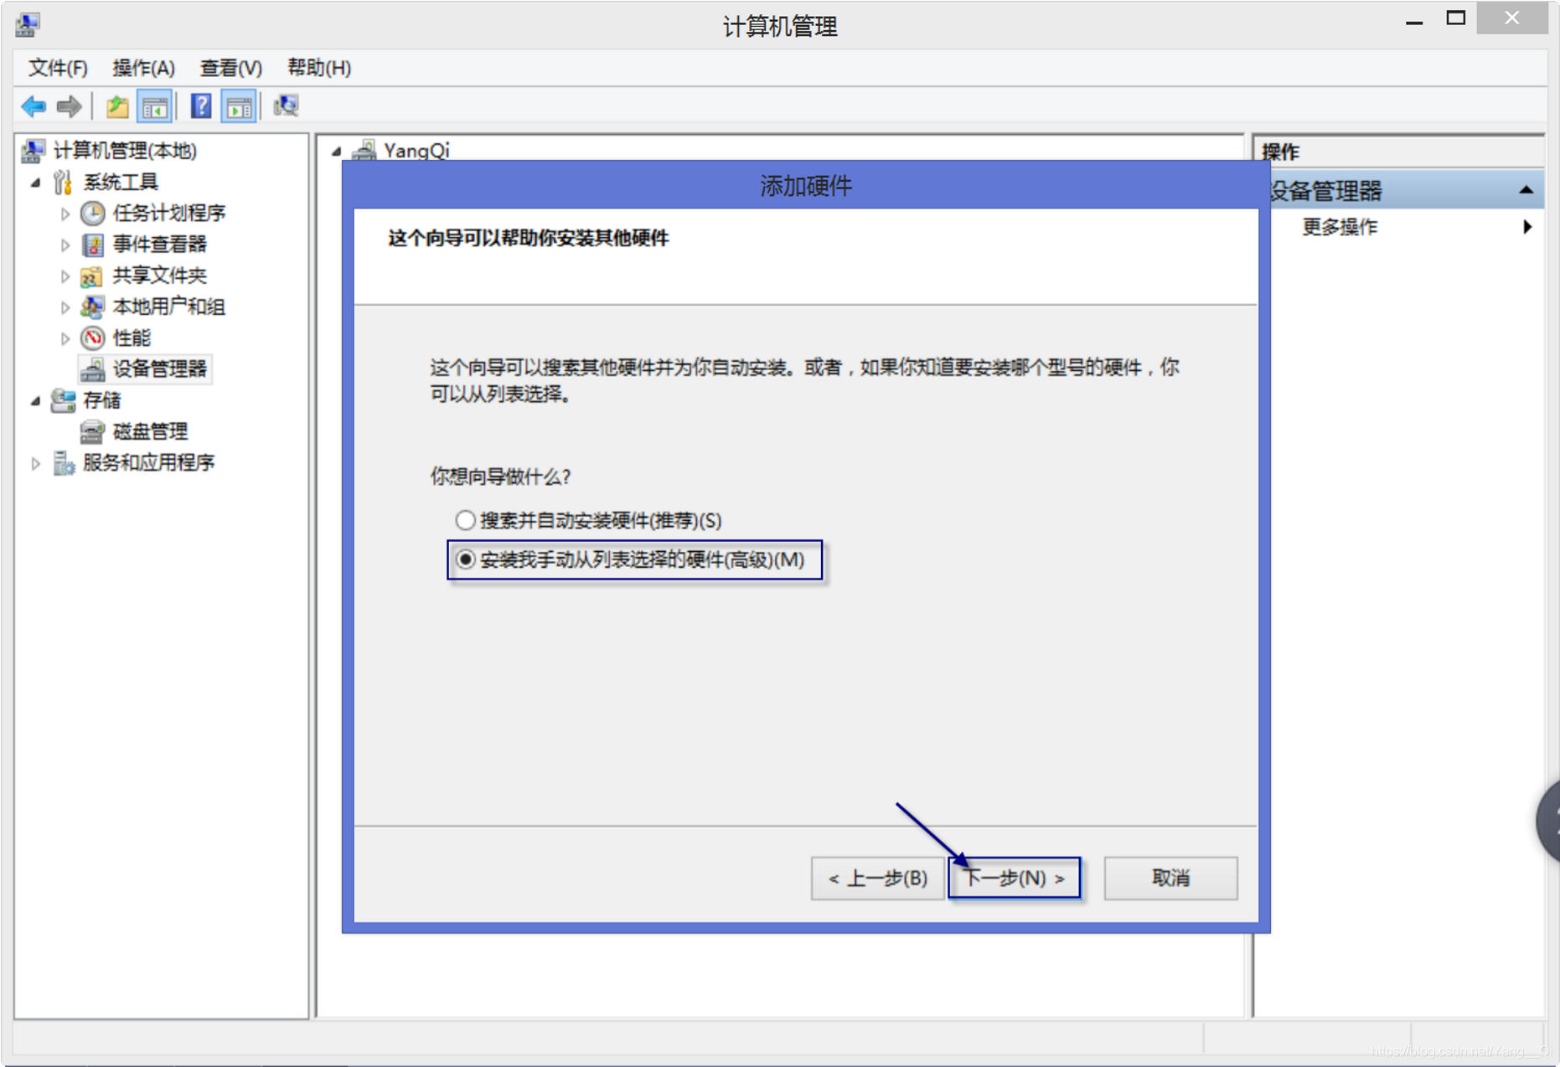The width and height of the screenshot is (1560, 1067).
Task: Open the 更多操作 submenu arrow
Action: coord(1527,227)
